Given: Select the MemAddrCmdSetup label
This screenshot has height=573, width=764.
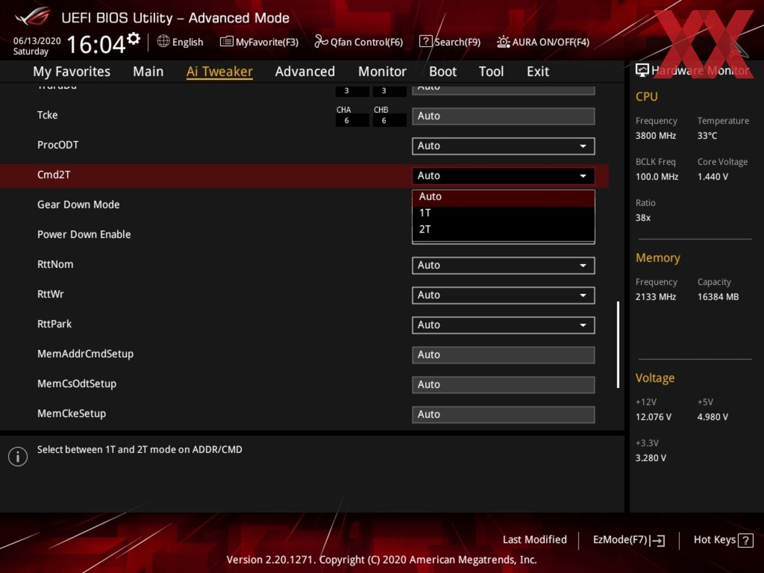Looking at the screenshot, I should tap(85, 354).
